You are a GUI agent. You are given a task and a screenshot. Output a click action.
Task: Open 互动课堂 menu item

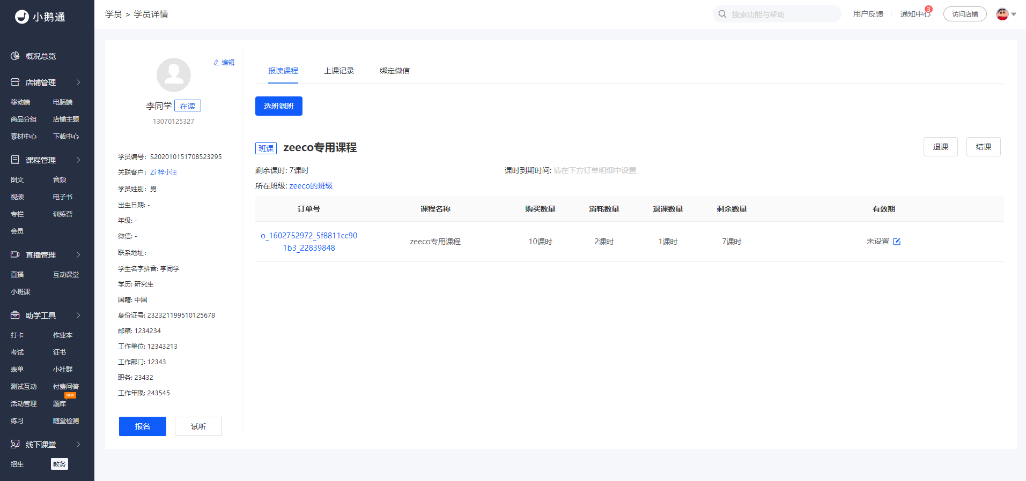[66, 274]
